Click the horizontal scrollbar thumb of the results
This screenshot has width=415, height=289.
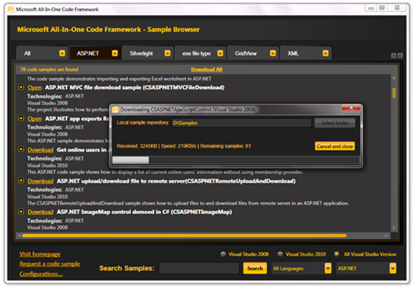click(x=185, y=236)
